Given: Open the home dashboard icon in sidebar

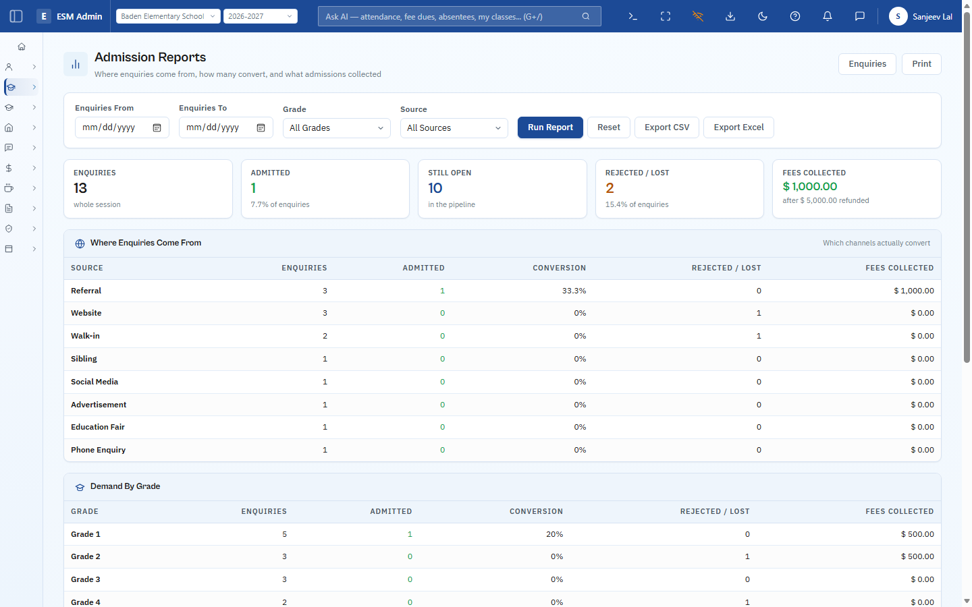Looking at the screenshot, I should pos(22,47).
